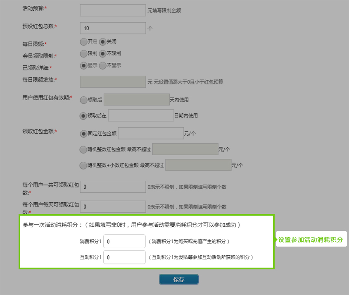Click the 随机整数+小数红包金额 maximum field
349x295 pixels.
pos(198,165)
